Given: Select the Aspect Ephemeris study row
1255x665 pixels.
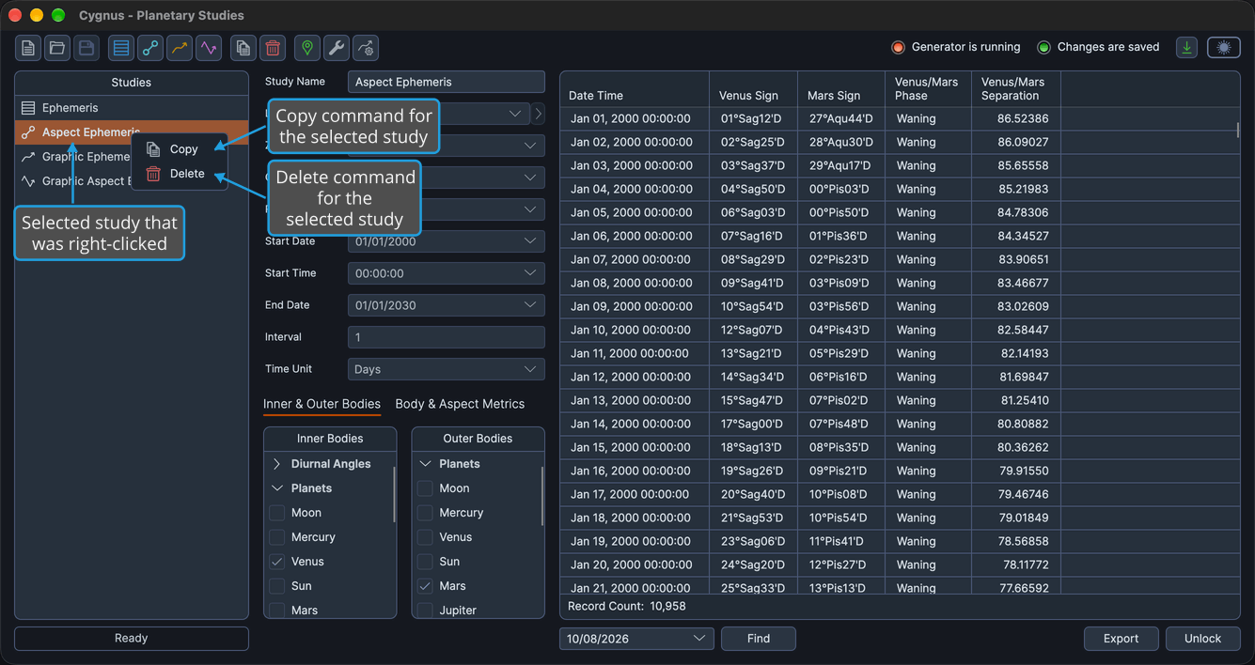Looking at the screenshot, I should pos(132,132).
